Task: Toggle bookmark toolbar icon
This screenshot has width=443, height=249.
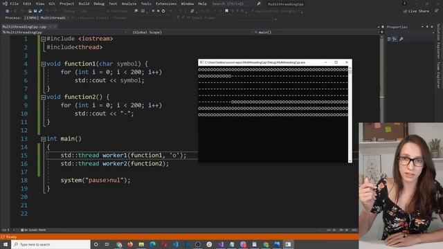Action: (x=226, y=11)
